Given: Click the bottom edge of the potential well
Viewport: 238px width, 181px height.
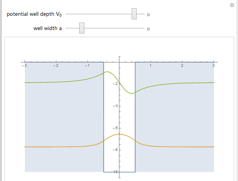Looking at the screenshot, I should click(119, 172).
